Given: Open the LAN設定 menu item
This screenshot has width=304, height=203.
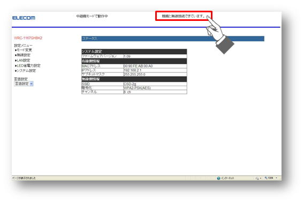Looking at the screenshot, I should click(23, 61).
